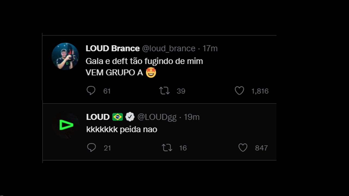Like the tweet about Gala and deft

tap(239, 91)
